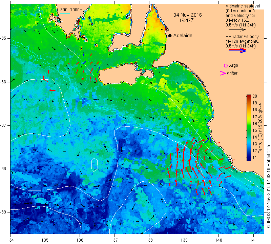The image size is (271, 244).
Task: Click the red-blue HF radar legend arrow
Action: click(237, 50)
